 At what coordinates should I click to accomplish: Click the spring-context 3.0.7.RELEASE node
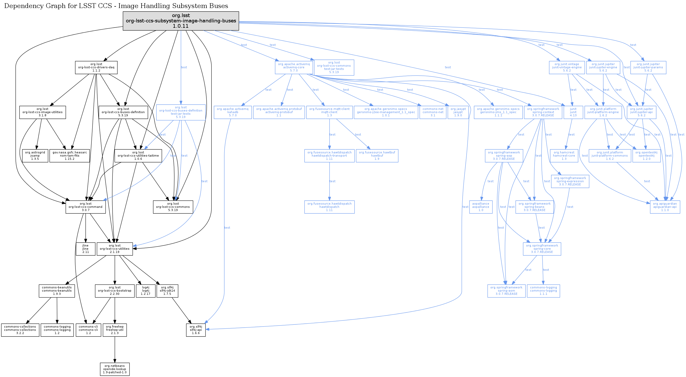543,112
